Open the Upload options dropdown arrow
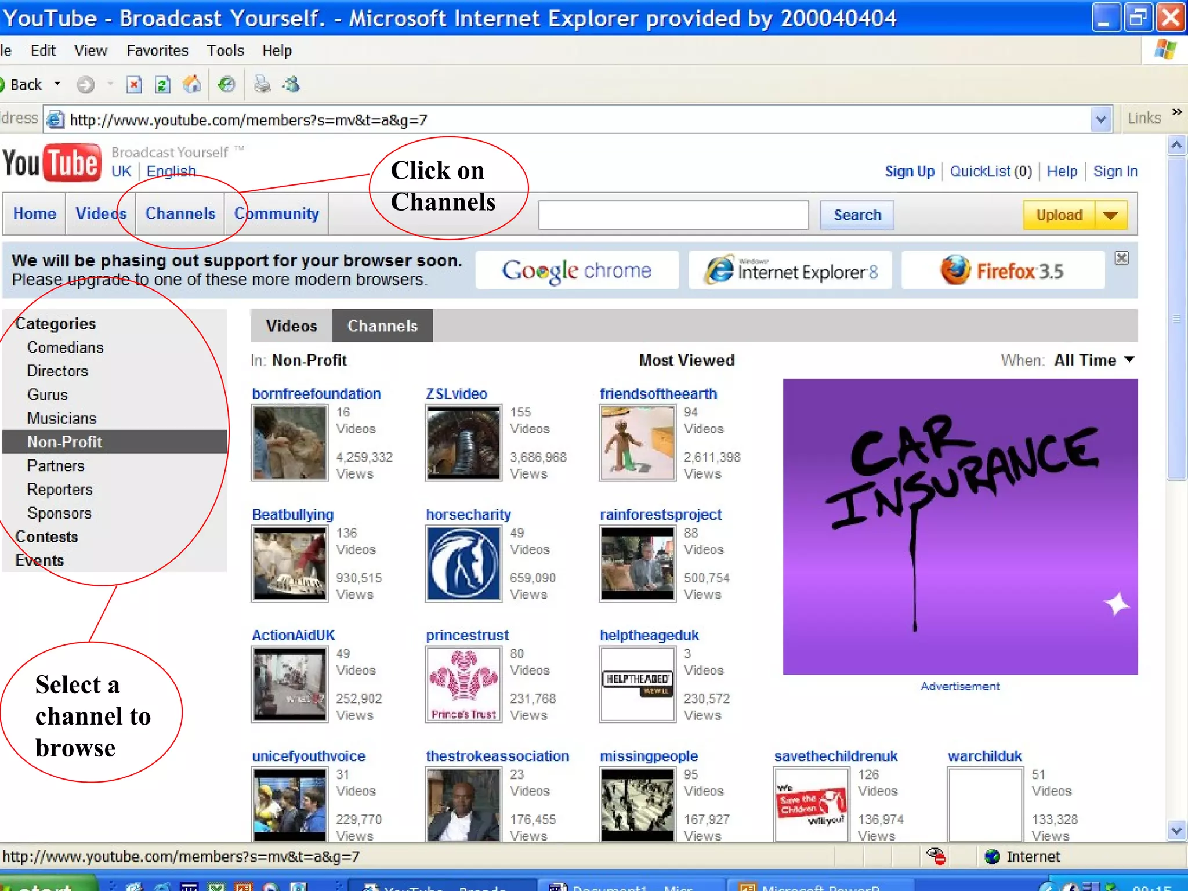 pos(1111,215)
